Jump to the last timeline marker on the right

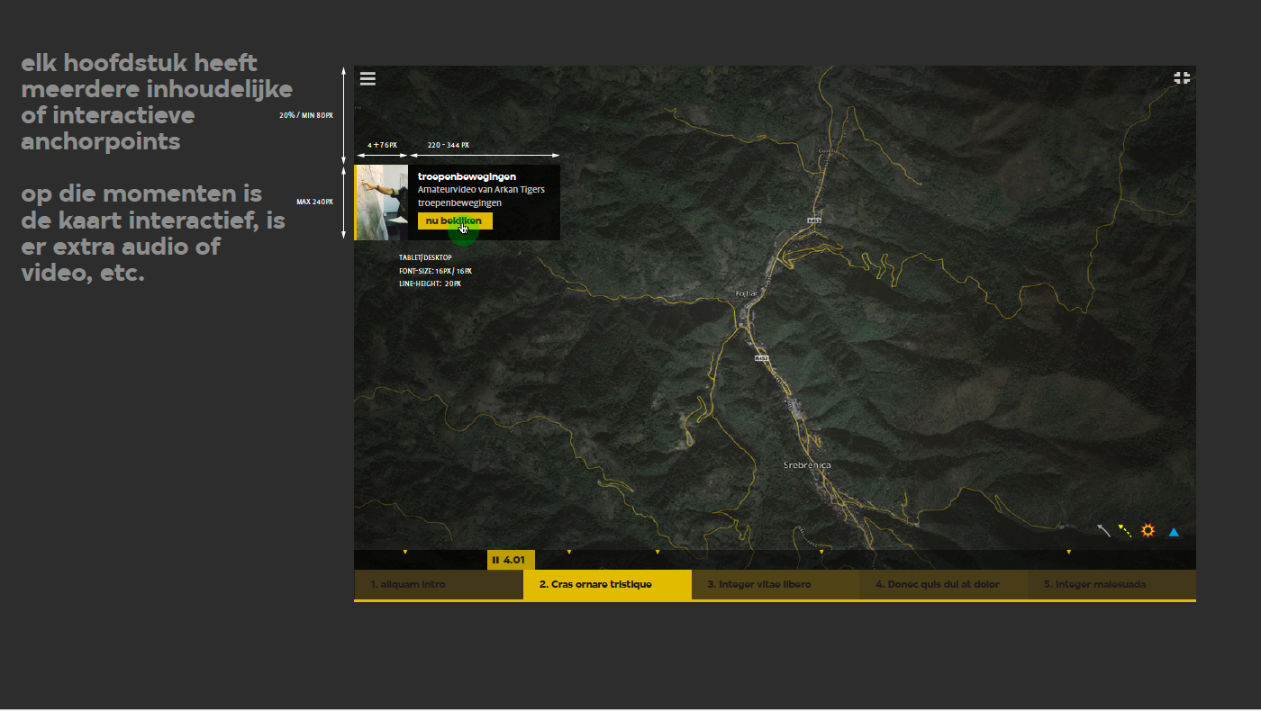[x=1069, y=552]
